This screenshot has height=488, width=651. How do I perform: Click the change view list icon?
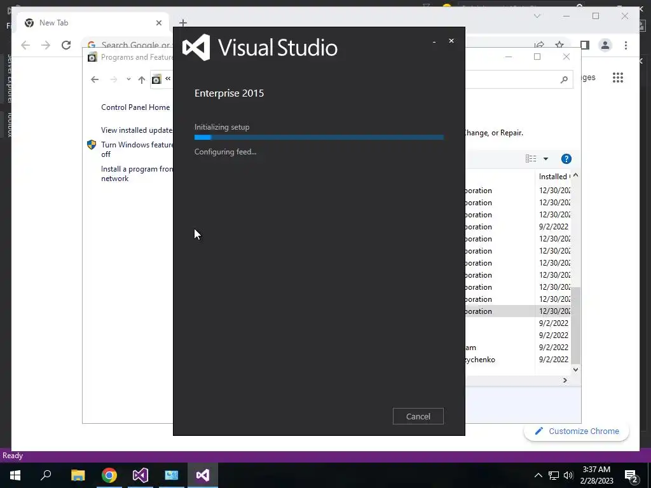[x=531, y=158]
